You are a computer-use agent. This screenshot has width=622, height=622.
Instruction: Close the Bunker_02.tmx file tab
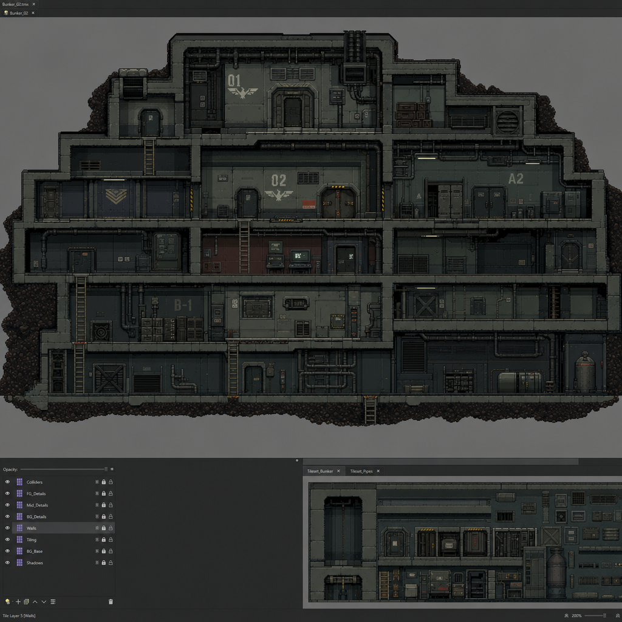34,4
